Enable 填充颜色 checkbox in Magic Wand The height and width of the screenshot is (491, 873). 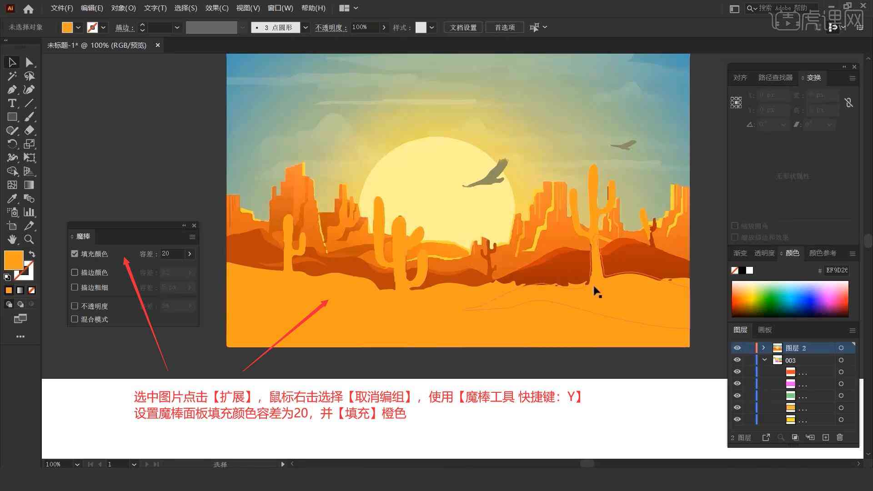(x=75, y=254)
